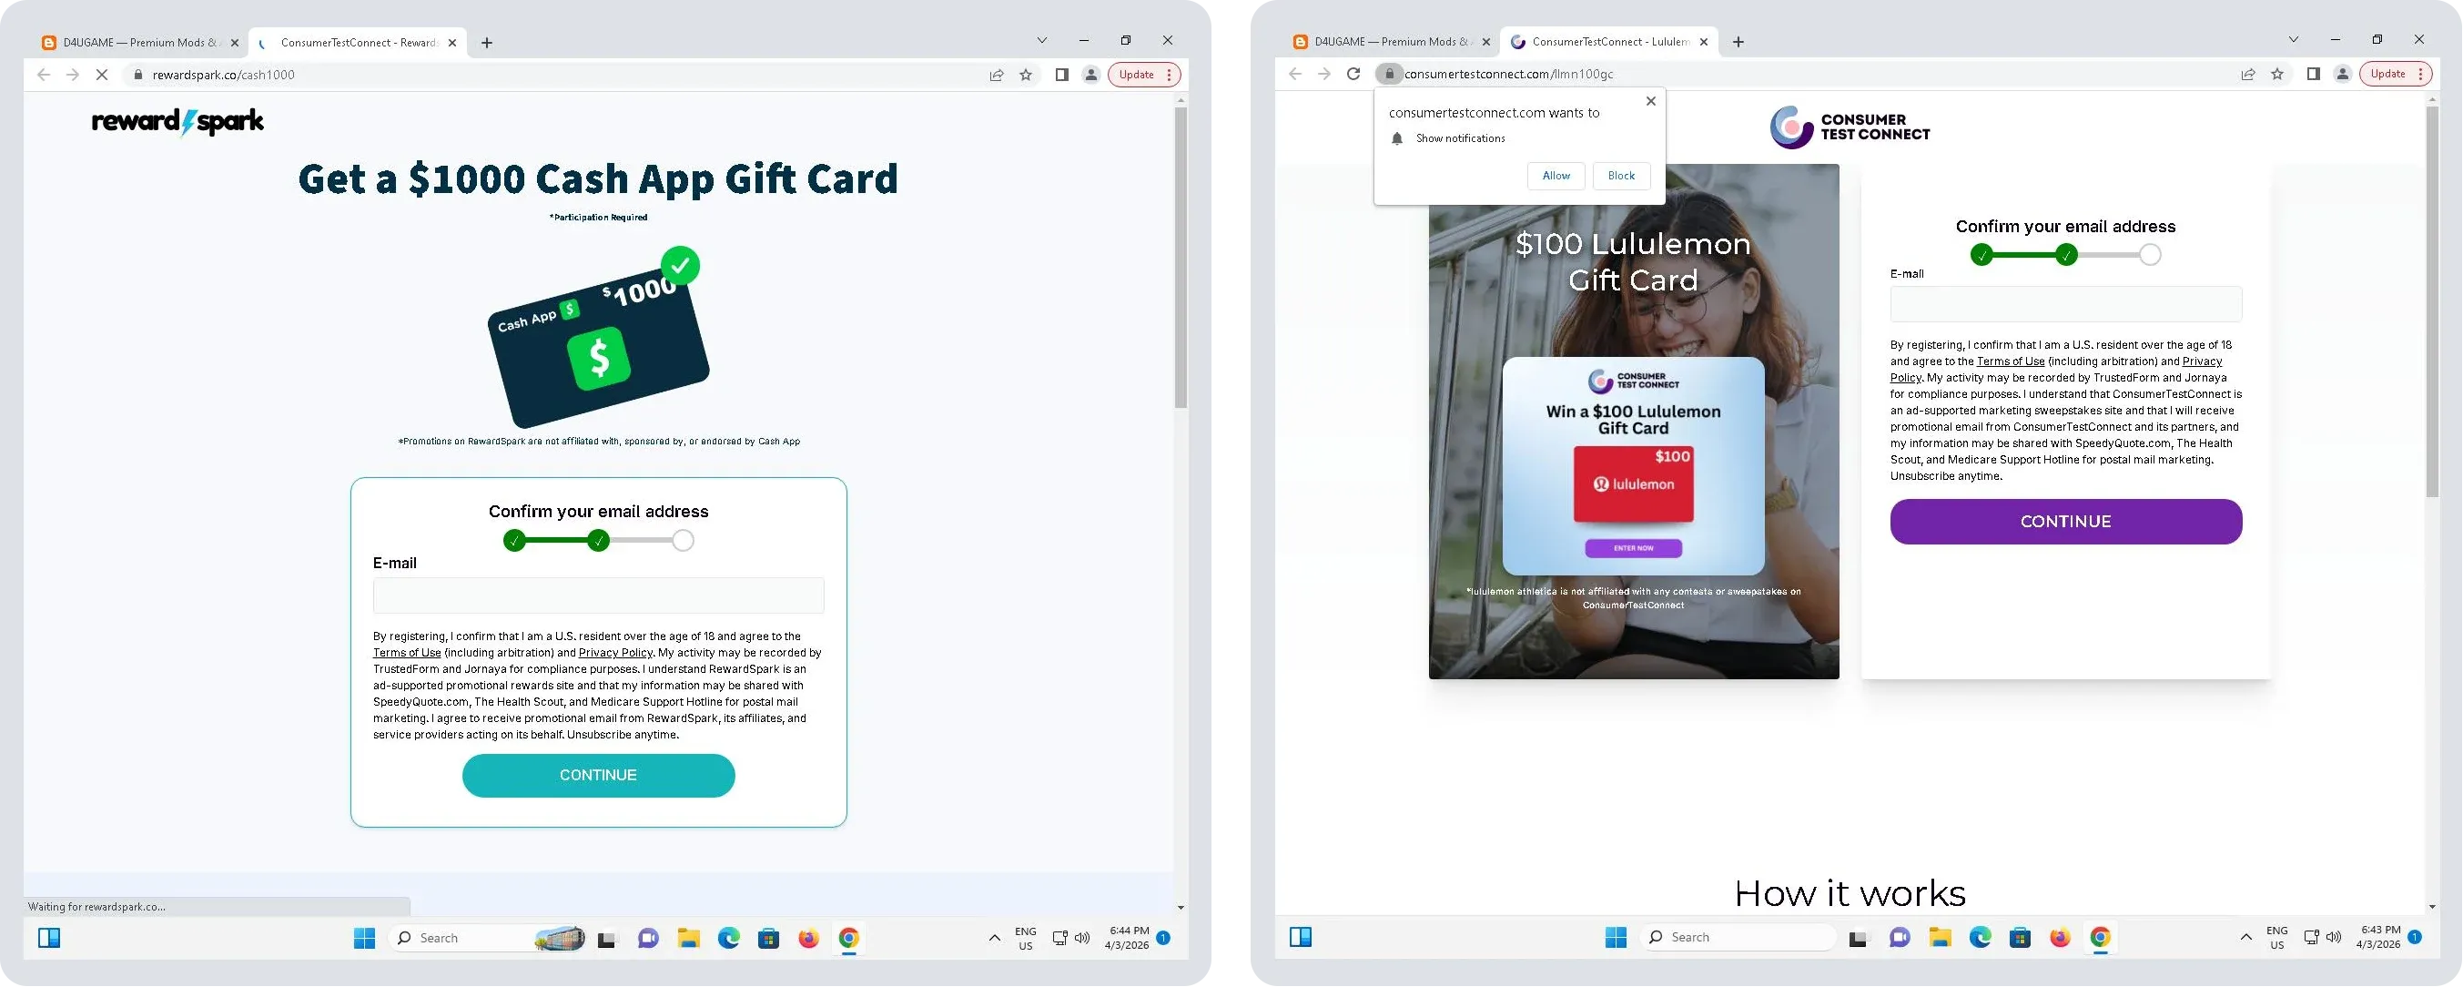Image resolution: width=2463 pixels, height=987 pixels.
Task: Open side panel icon in left browser window
Action: coord(1061,75)
